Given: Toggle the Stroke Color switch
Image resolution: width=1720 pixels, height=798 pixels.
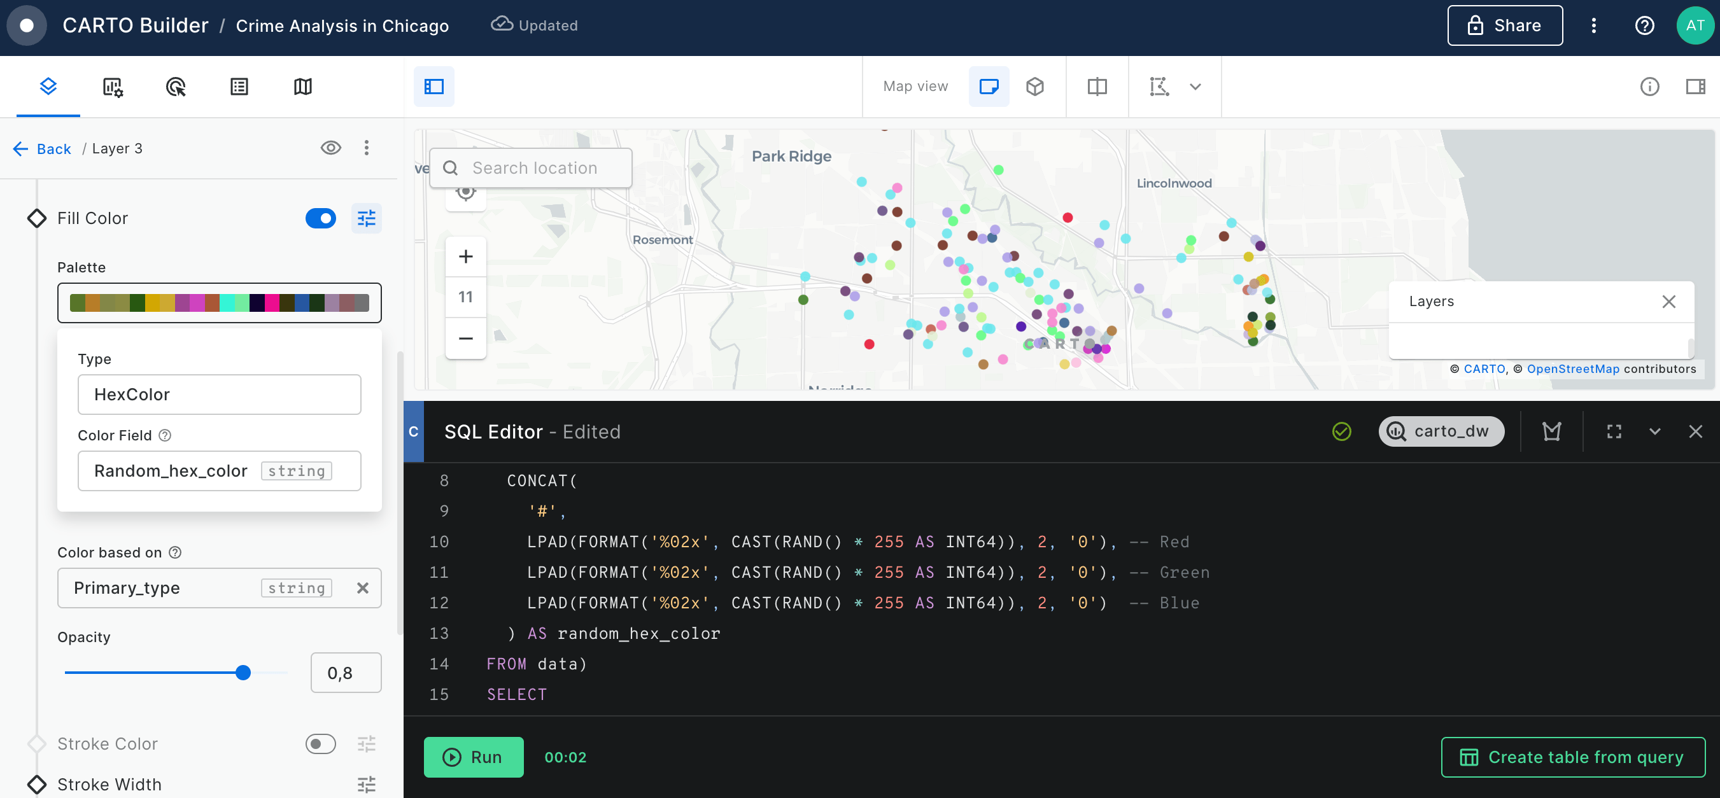Looking at the screenshot, I should 320,743.
